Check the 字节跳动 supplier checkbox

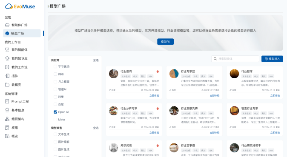[x=55, y=66]
